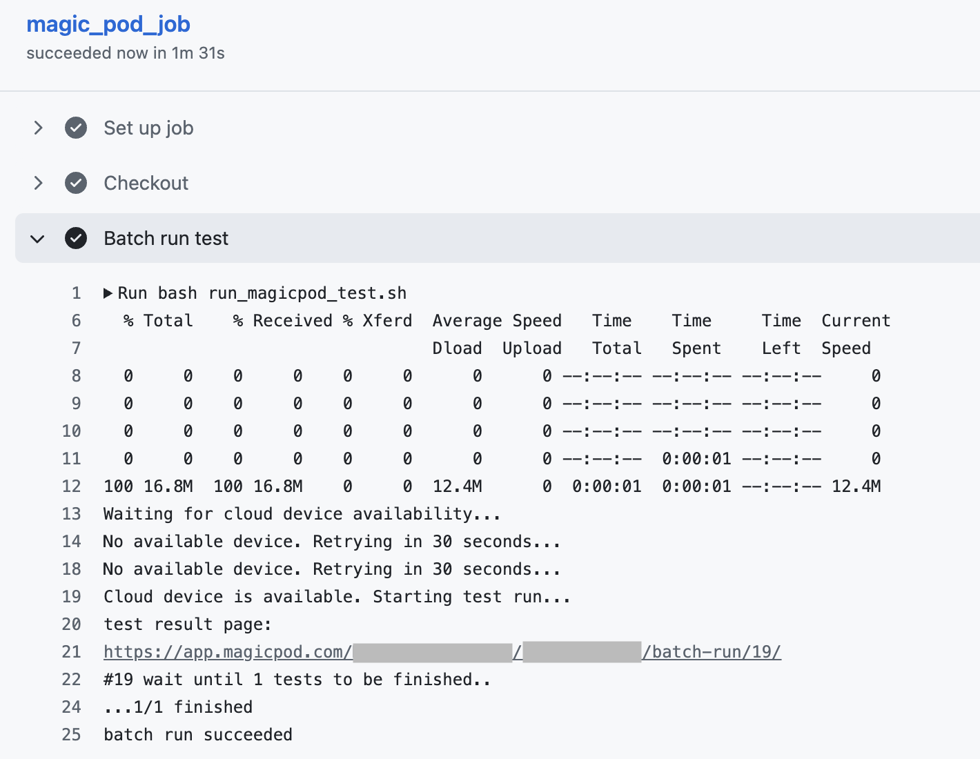This screenshot has height=759, width=980.
Task: Click 'test result page:' line
Action: tap(188, 624)
